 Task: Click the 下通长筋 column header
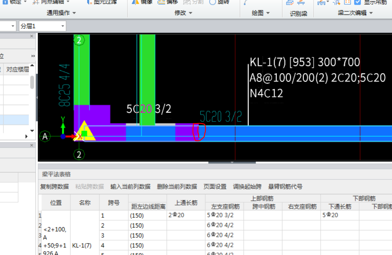pos(340,207)
